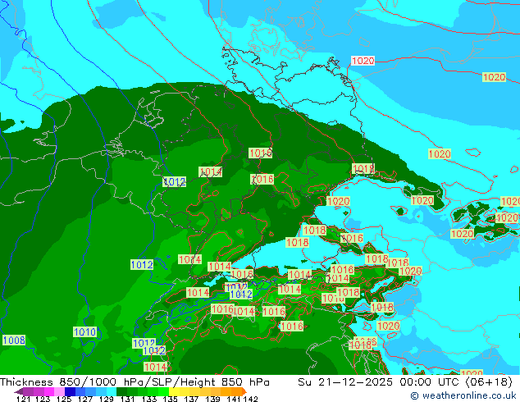This screenshot has width=520, height=402.
Task: Click the legend value 142
Action: click(251, 399)
